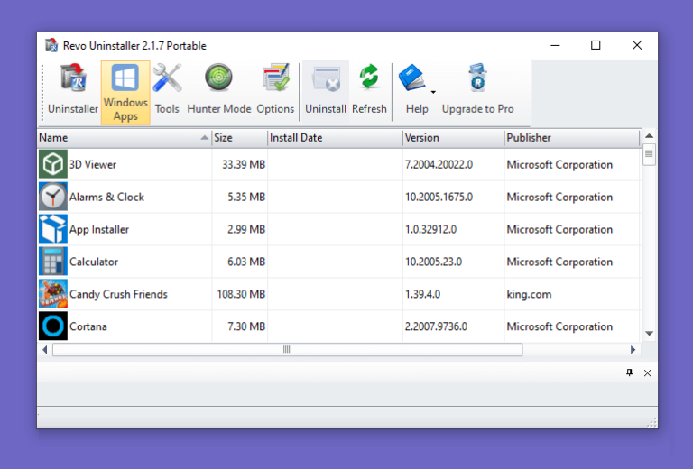Open the Uninstaller toolbar section
The width and height of the screenshot is (693, 469).
73,91
